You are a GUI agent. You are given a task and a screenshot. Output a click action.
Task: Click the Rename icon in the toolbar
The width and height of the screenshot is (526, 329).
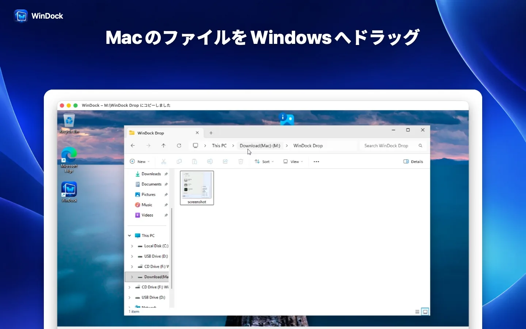tap(210, 162)
